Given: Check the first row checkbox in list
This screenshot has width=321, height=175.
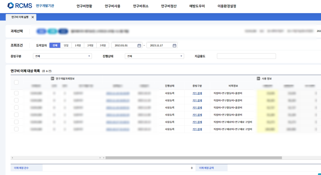Looking at the screenshot, I should click(x=16, y=93).
